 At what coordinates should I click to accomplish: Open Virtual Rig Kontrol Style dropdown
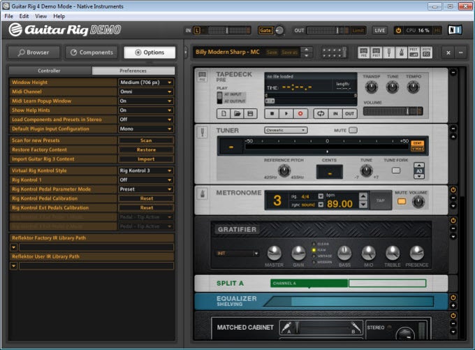[146, 170]
